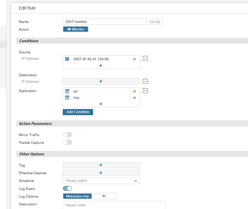Delete the Application condition row
The width and height of the screenshot is (248, 209).
[x=145, y=91]
